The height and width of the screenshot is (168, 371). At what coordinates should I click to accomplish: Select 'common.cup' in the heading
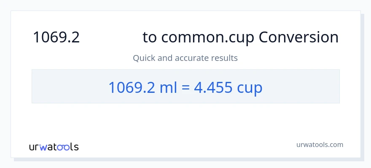(208, 38)
